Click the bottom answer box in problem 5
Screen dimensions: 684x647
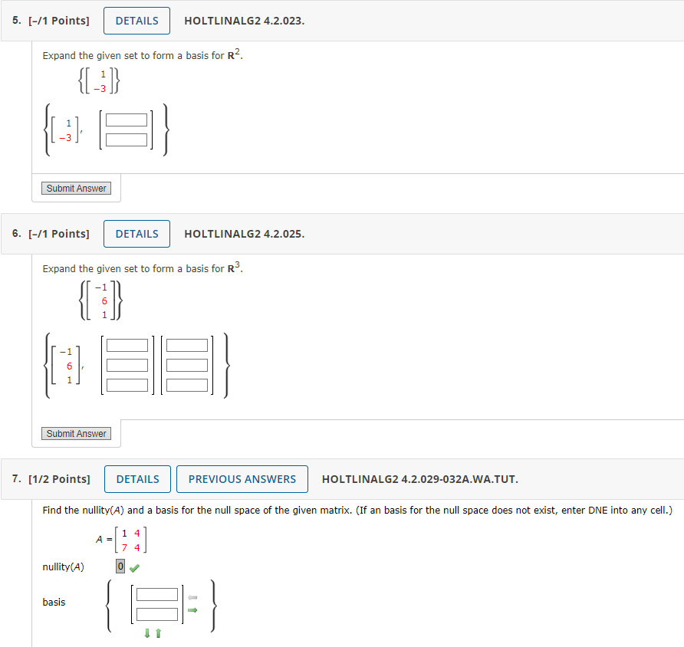click(128, 140)
